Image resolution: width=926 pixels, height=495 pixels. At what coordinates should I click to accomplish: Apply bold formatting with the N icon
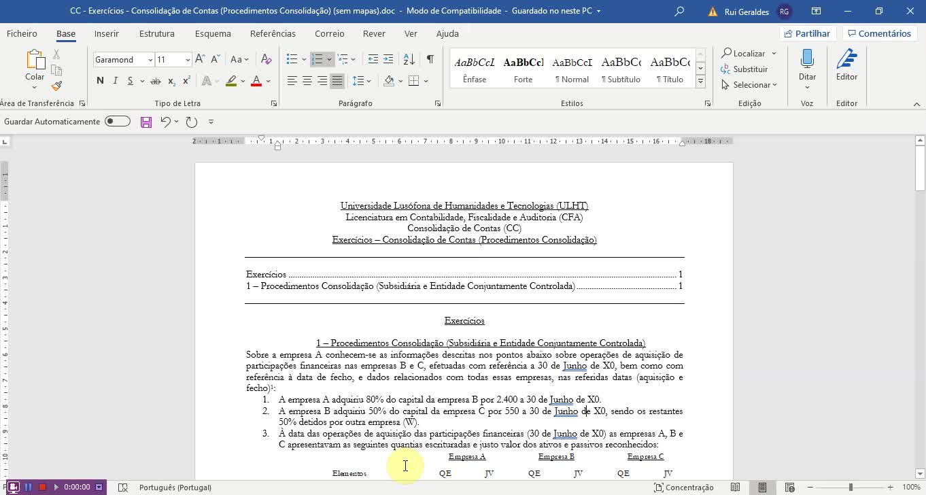(99, 80)
